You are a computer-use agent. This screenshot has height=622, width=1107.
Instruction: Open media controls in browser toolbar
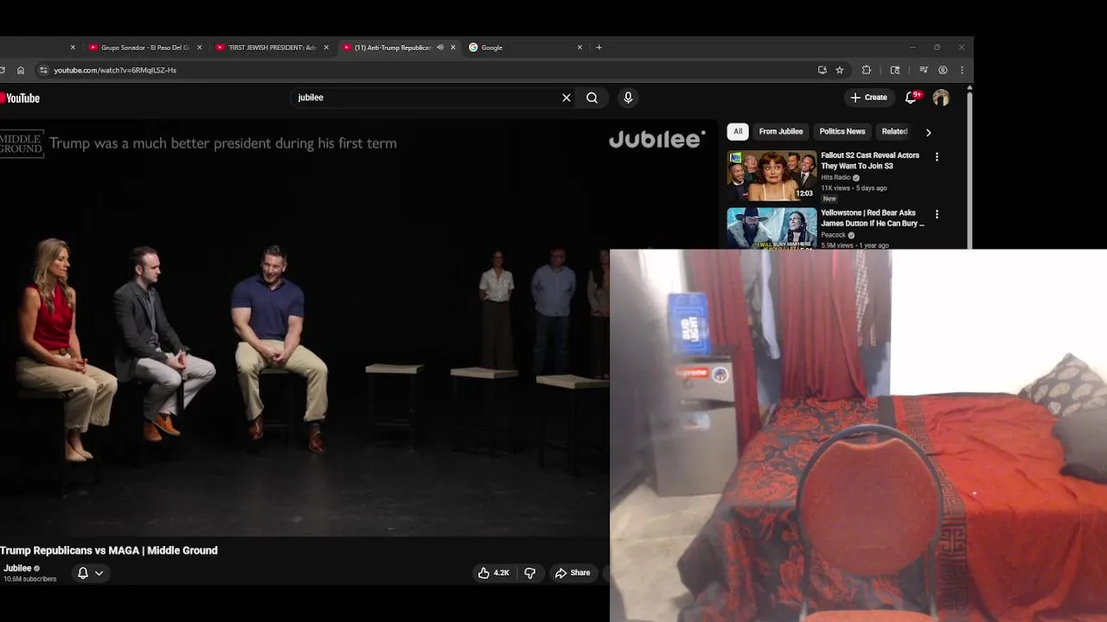[x=924, y=70]
